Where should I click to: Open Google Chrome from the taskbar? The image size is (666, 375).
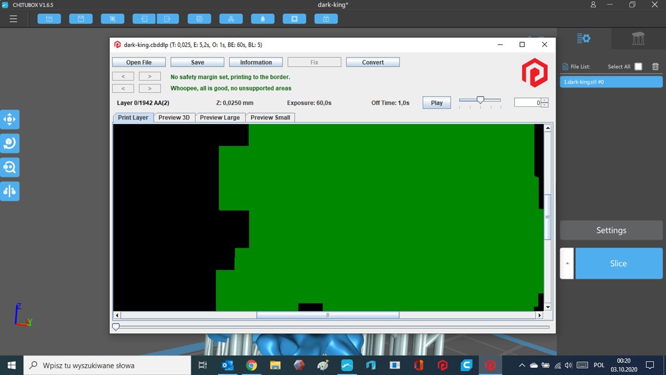(x=251, y=366)
